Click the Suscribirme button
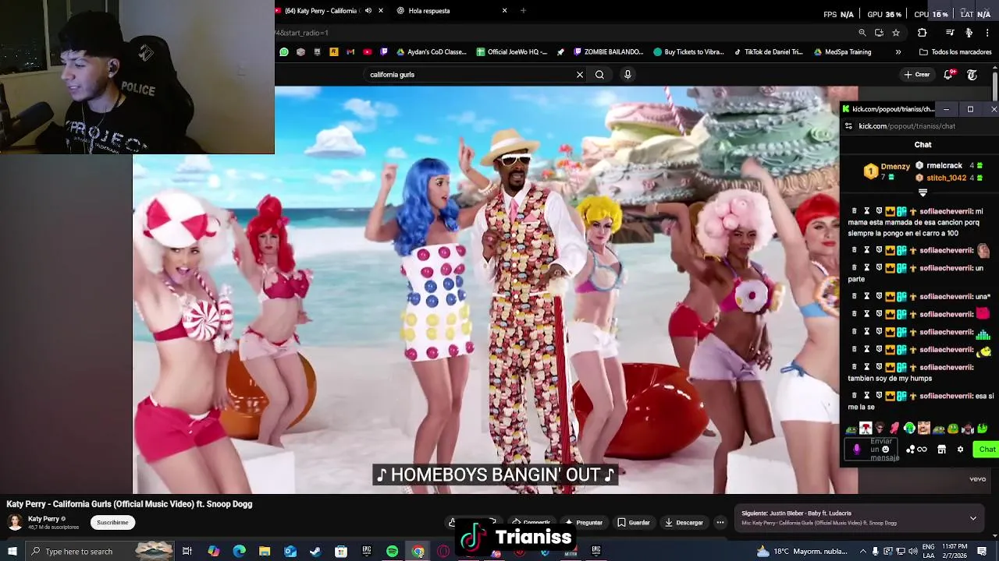The width and height of the screenshot is (999, 561). tap(112, 523)
